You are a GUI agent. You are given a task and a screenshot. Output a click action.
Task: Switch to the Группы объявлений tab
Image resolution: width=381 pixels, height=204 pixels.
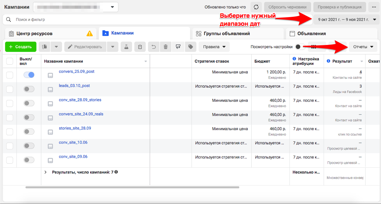click(238, 34)
